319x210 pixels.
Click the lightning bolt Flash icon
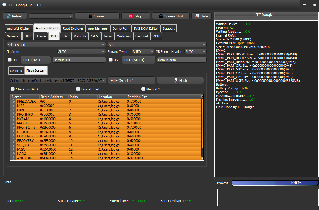point(176,80)
